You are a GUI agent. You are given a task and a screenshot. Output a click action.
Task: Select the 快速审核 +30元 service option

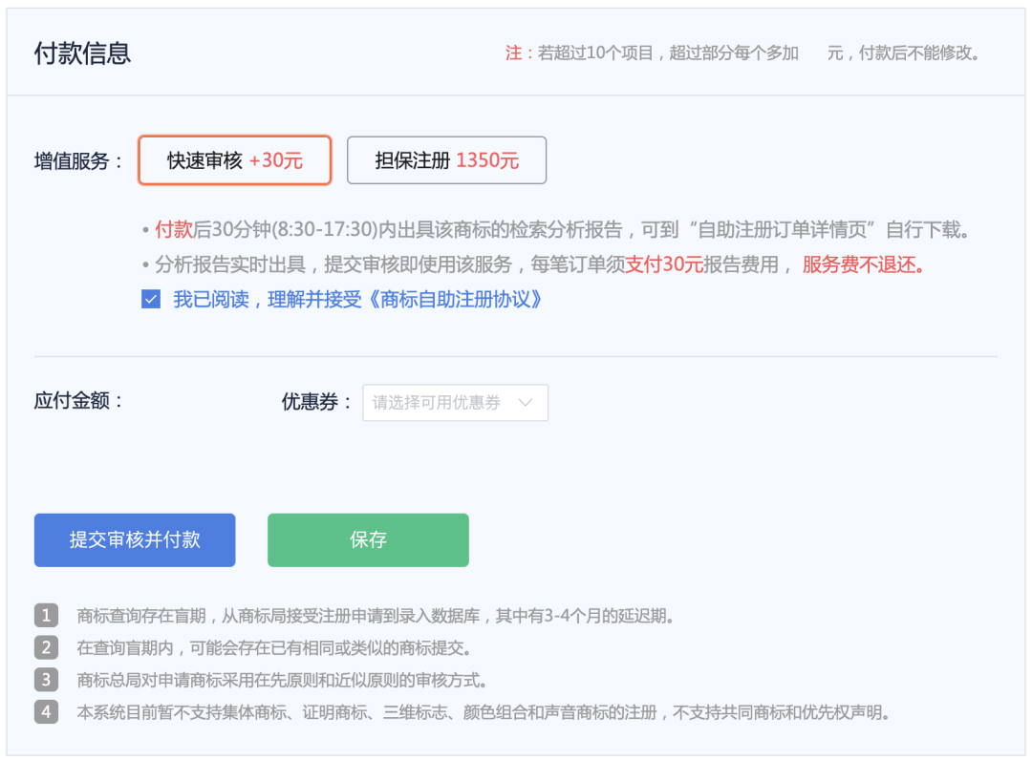(234, 160)
